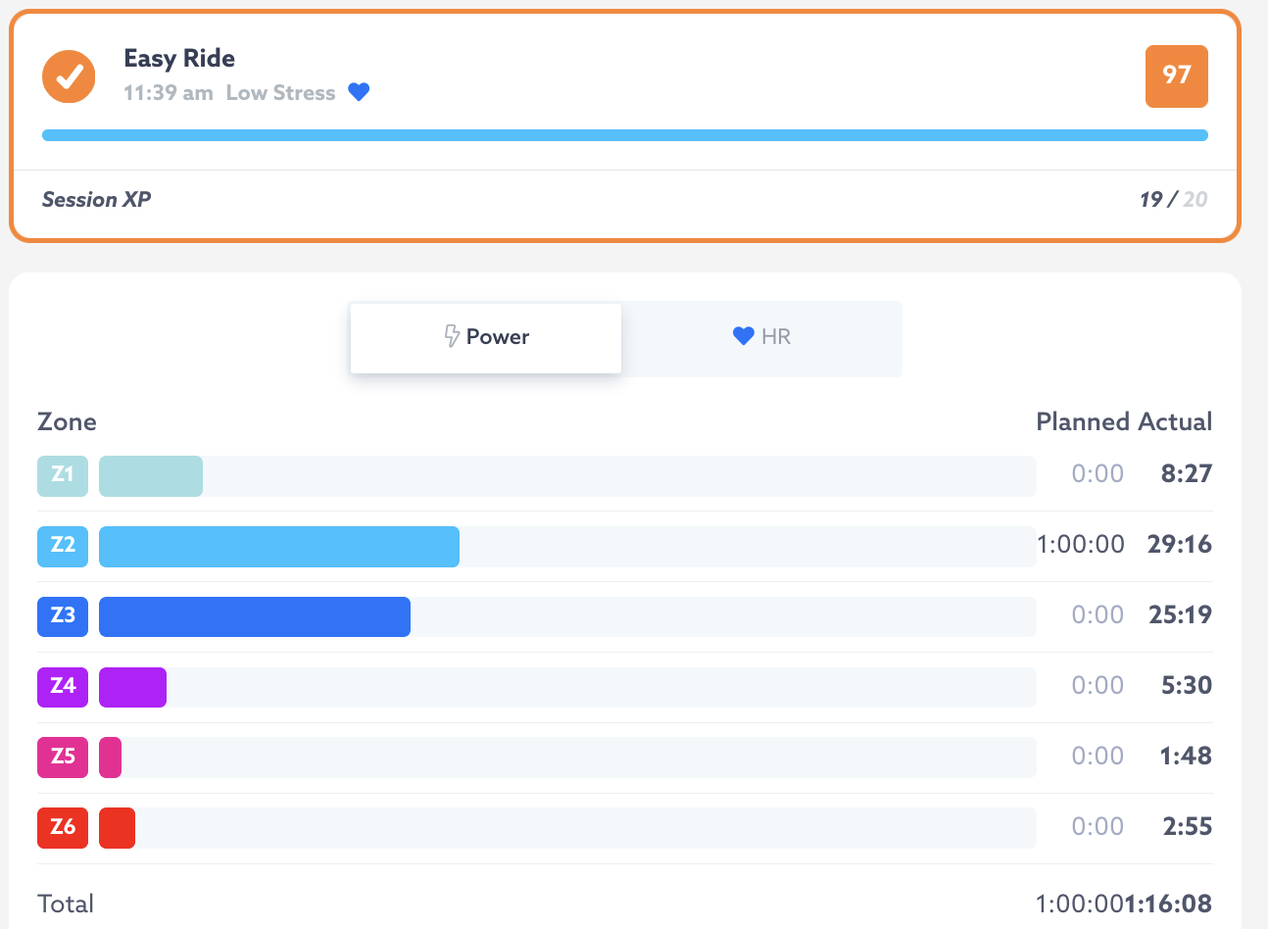Click the orange completed checkmark icon
Screen dimensions: 1268x929
[x=69, y=76]
